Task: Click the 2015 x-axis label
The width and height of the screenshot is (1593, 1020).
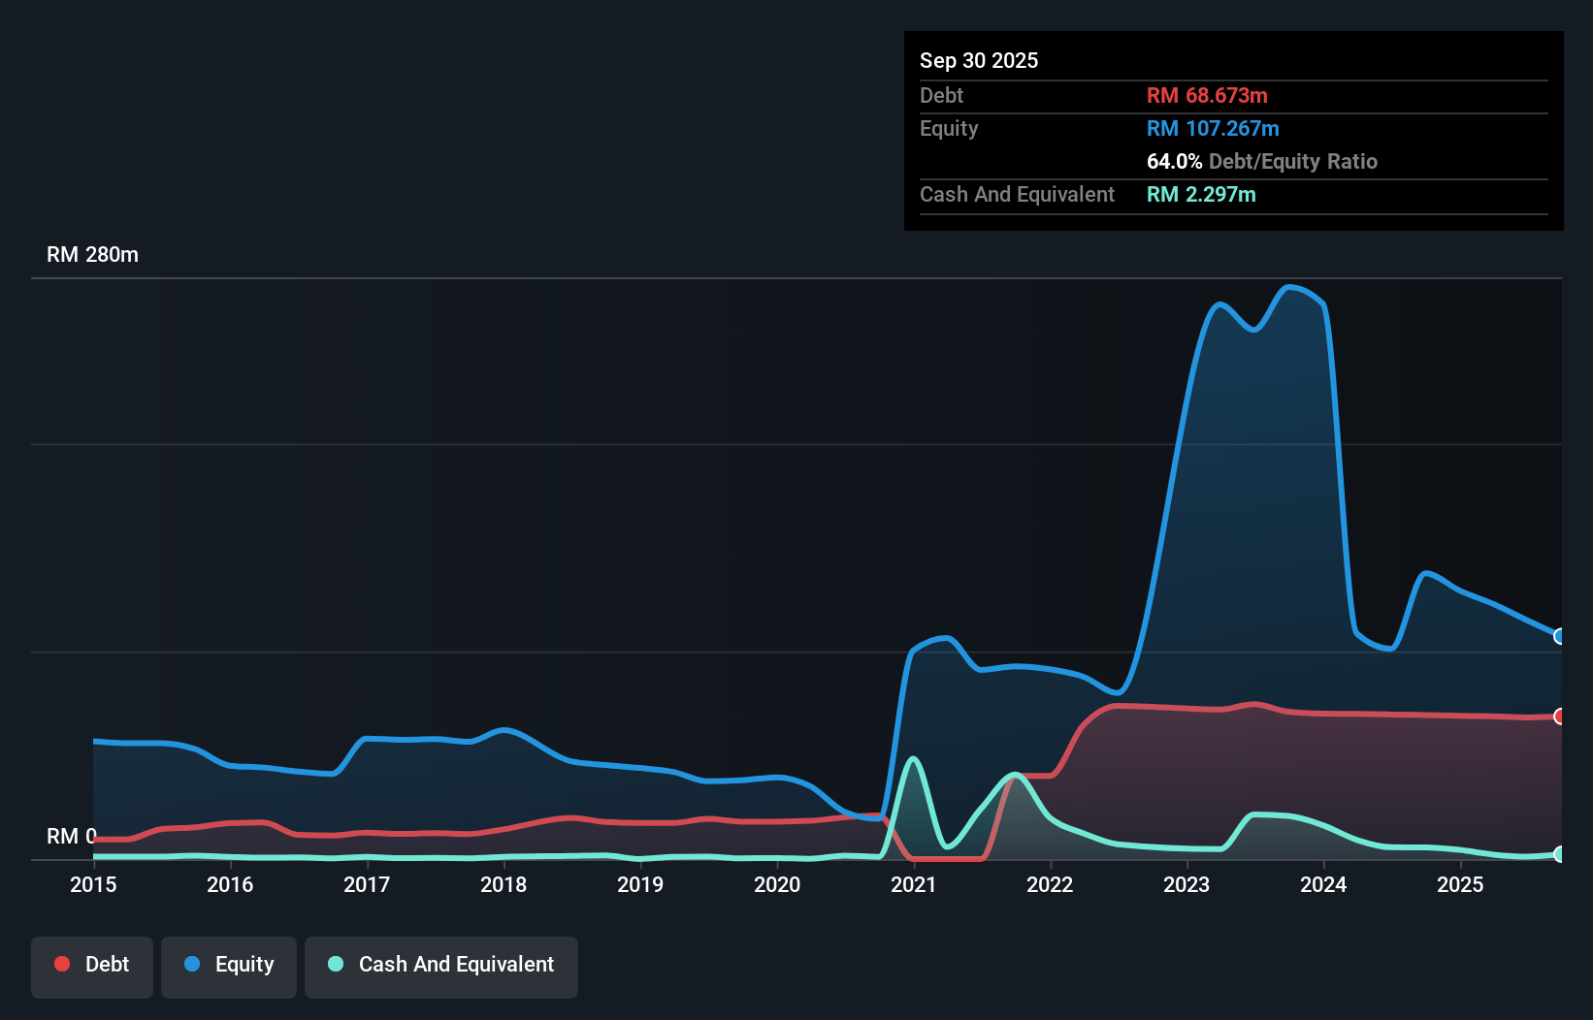Action: (x=93, y=884)
